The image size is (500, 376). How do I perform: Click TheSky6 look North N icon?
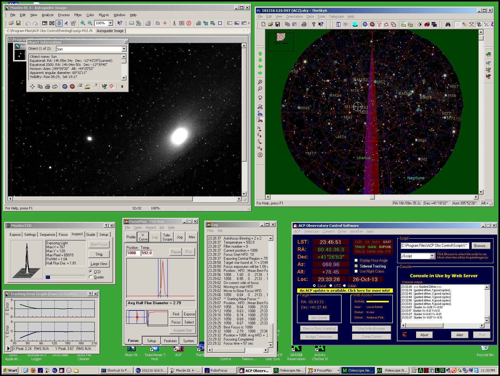pyautogui.click(x=260, y=128)
